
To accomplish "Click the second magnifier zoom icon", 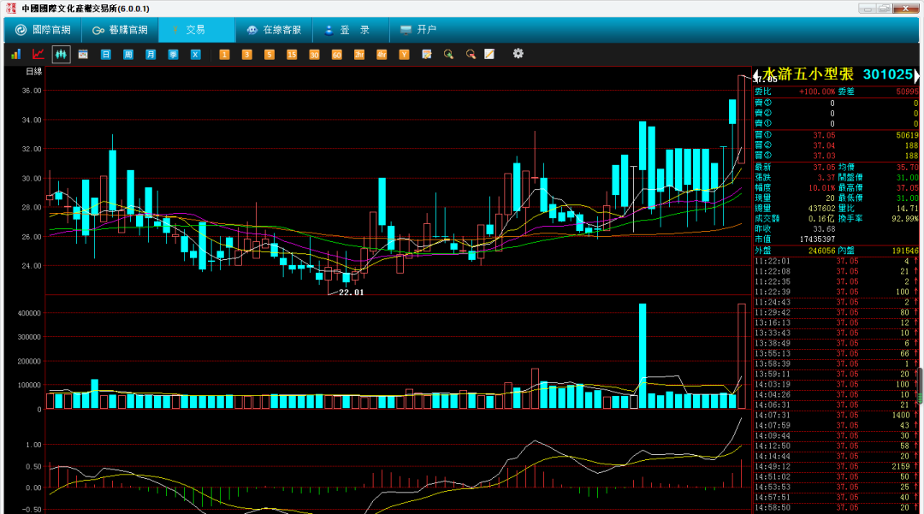I will [471, 54].
